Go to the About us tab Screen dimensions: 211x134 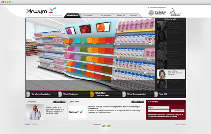coord(120,16)
